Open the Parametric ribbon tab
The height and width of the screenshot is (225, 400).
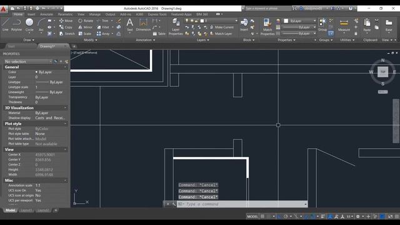click(65, 14)
